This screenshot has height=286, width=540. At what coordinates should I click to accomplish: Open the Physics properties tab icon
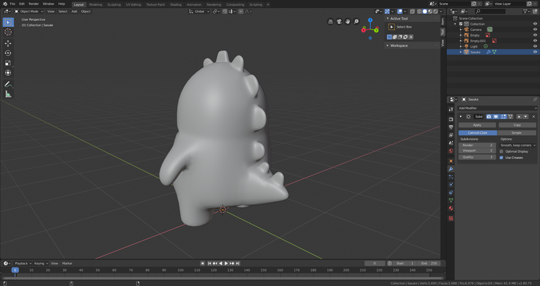(451, 184)
